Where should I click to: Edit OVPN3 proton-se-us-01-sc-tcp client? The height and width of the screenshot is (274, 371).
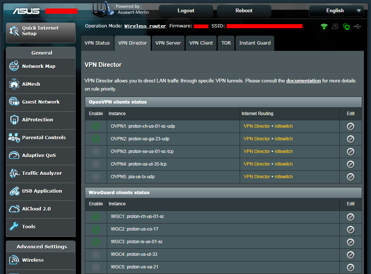pyautogui.click(x=351, y=152)
